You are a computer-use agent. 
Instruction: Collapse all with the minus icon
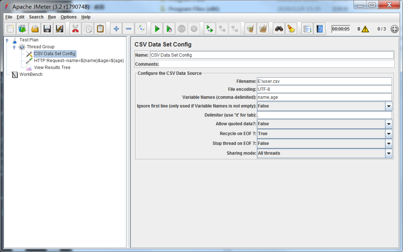[x=129, y=29]
